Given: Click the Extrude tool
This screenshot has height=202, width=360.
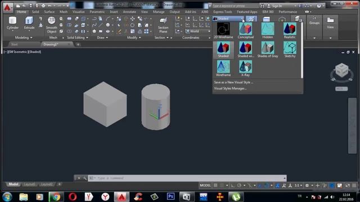Looking at the screenshot, I should point(29,23).
